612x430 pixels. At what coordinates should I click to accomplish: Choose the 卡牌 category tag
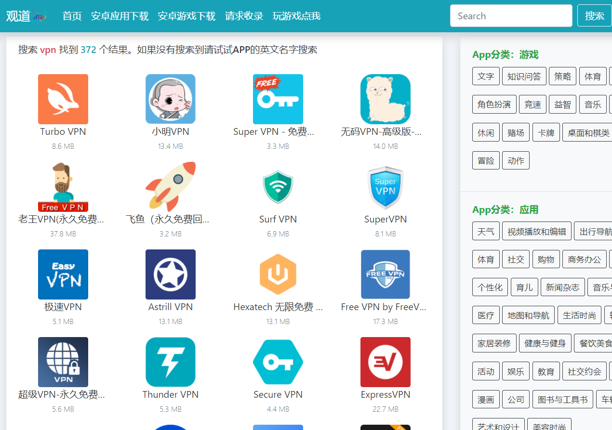point(546,132)
